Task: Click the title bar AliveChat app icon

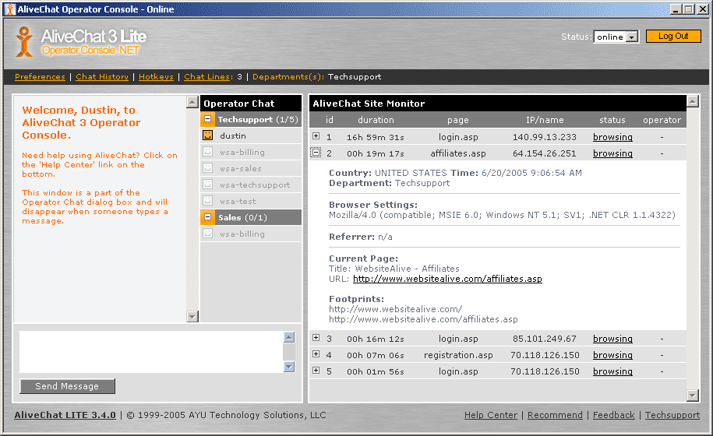Action: pos(9,9)
